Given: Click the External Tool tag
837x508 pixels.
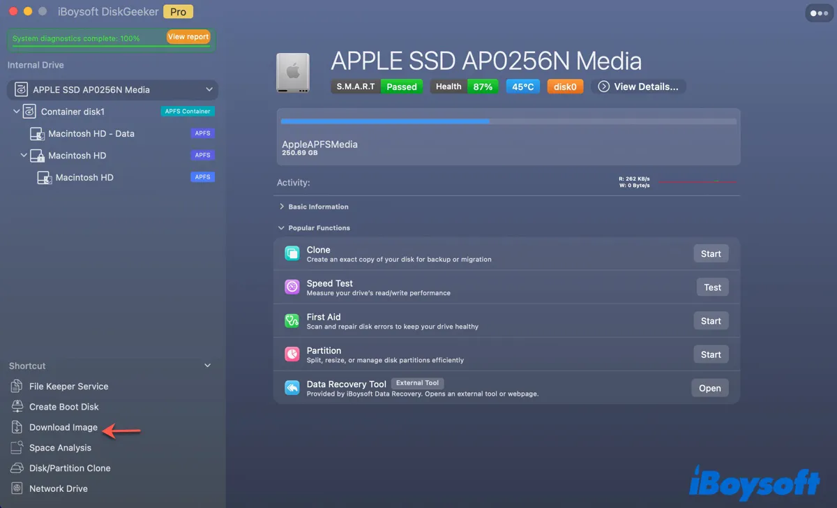Looking at the screenshot, I should (x=418, y=383).
